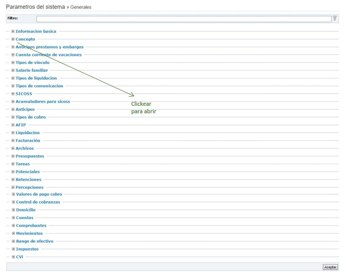The height and width of the screenshot is (278, 351).
Task: Expand the SICOSS plus icon
Action: click(x=13, y=94)
